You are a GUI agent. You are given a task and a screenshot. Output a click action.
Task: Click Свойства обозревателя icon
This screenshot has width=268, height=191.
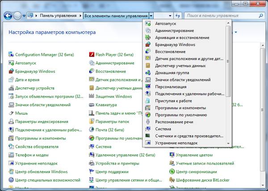(11, 146)
